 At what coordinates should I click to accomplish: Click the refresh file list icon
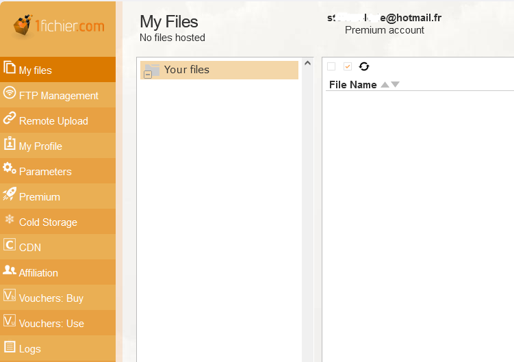(364, 66)
